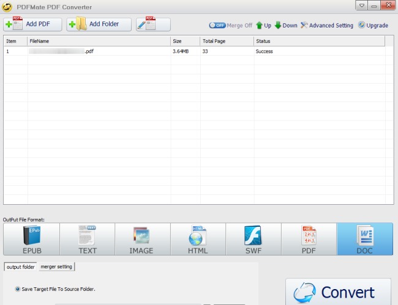Click the Add Folder button
This screenshot has height=305, width=398.
click(99, 24)
